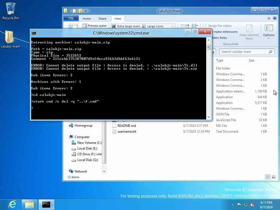Click Hide selected items button
Viewport: 280px width, 210px height.
249,32
